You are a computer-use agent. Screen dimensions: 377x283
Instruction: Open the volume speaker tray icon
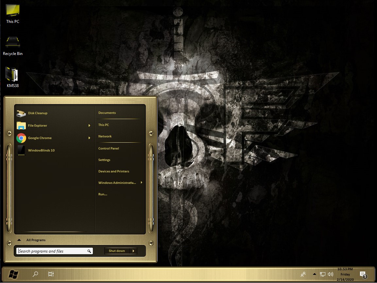331,274
